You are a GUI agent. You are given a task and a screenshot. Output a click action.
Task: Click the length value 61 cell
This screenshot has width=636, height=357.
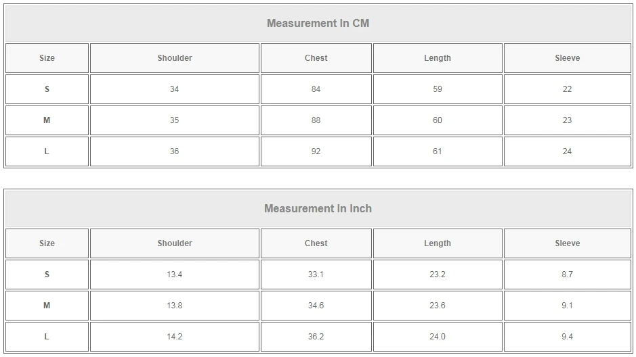[438, 151]
